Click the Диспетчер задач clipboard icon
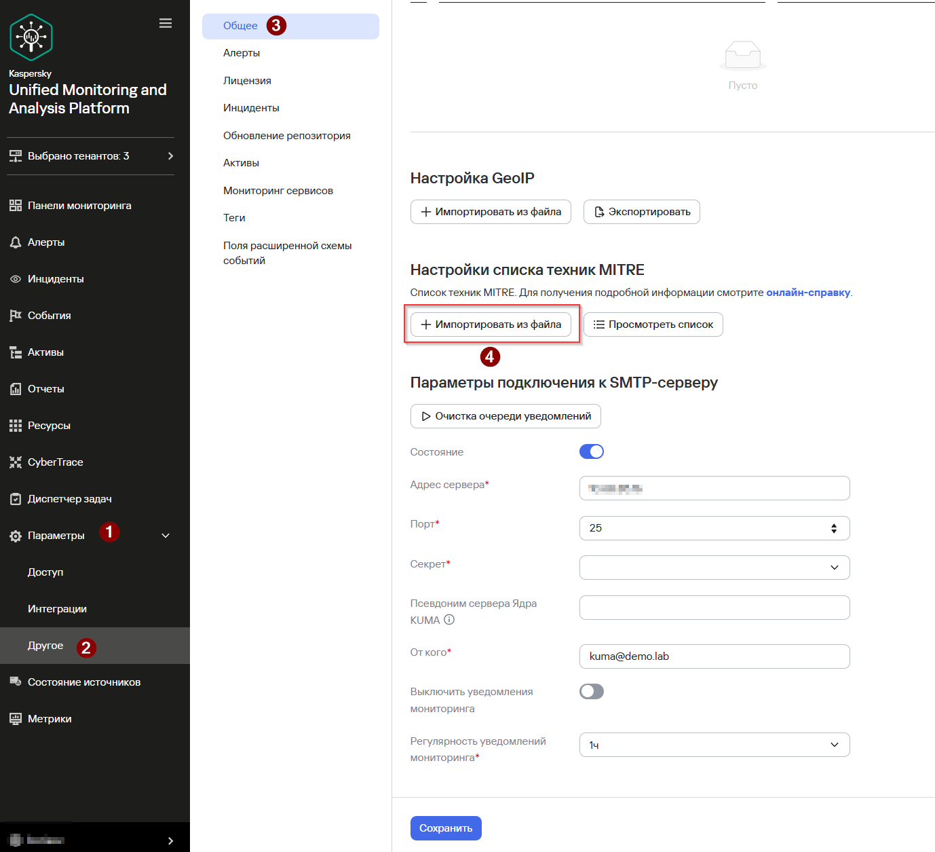 coord(16,499)
